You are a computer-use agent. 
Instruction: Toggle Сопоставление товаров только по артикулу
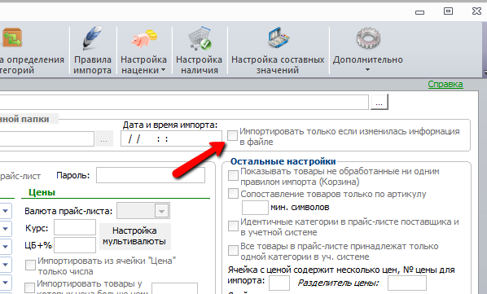[x=233, y=193]
